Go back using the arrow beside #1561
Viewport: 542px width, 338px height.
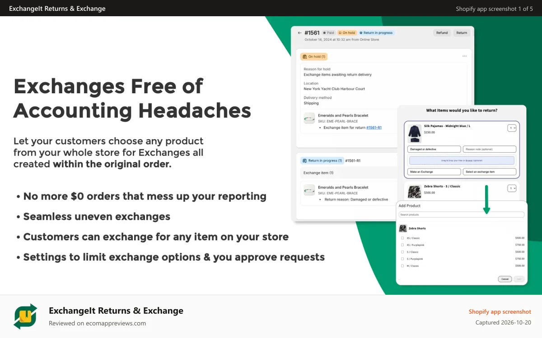click(x=299, y=33)
